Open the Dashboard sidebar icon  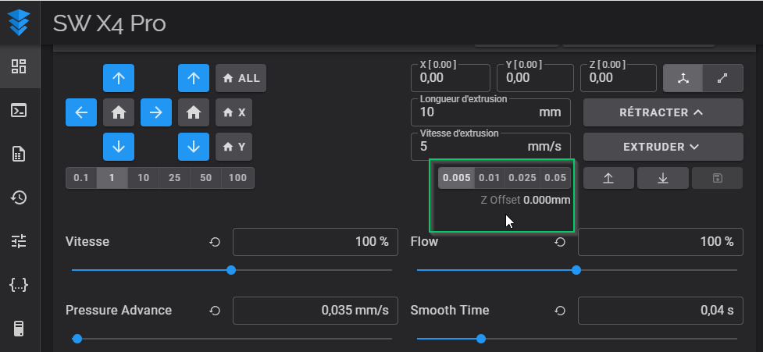pos(19,66)
